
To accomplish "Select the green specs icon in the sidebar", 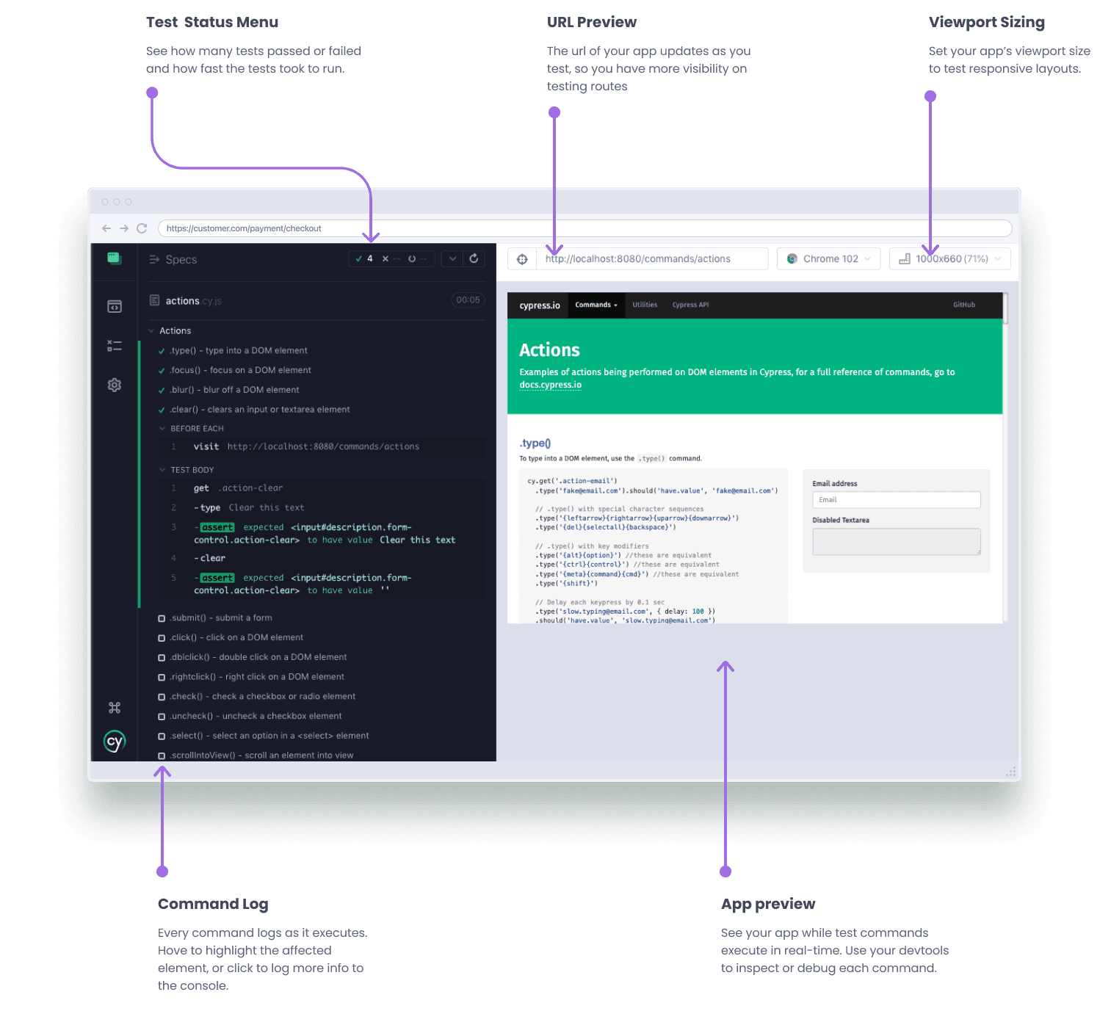I will coord(115,258).
